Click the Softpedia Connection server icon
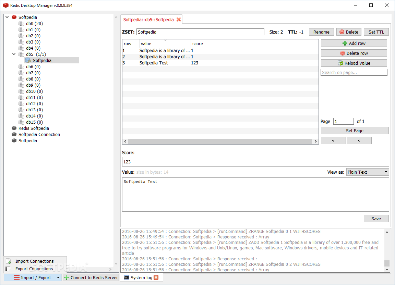Image resolution: width=395 pixels, height=285 pixels. point(14,134)
